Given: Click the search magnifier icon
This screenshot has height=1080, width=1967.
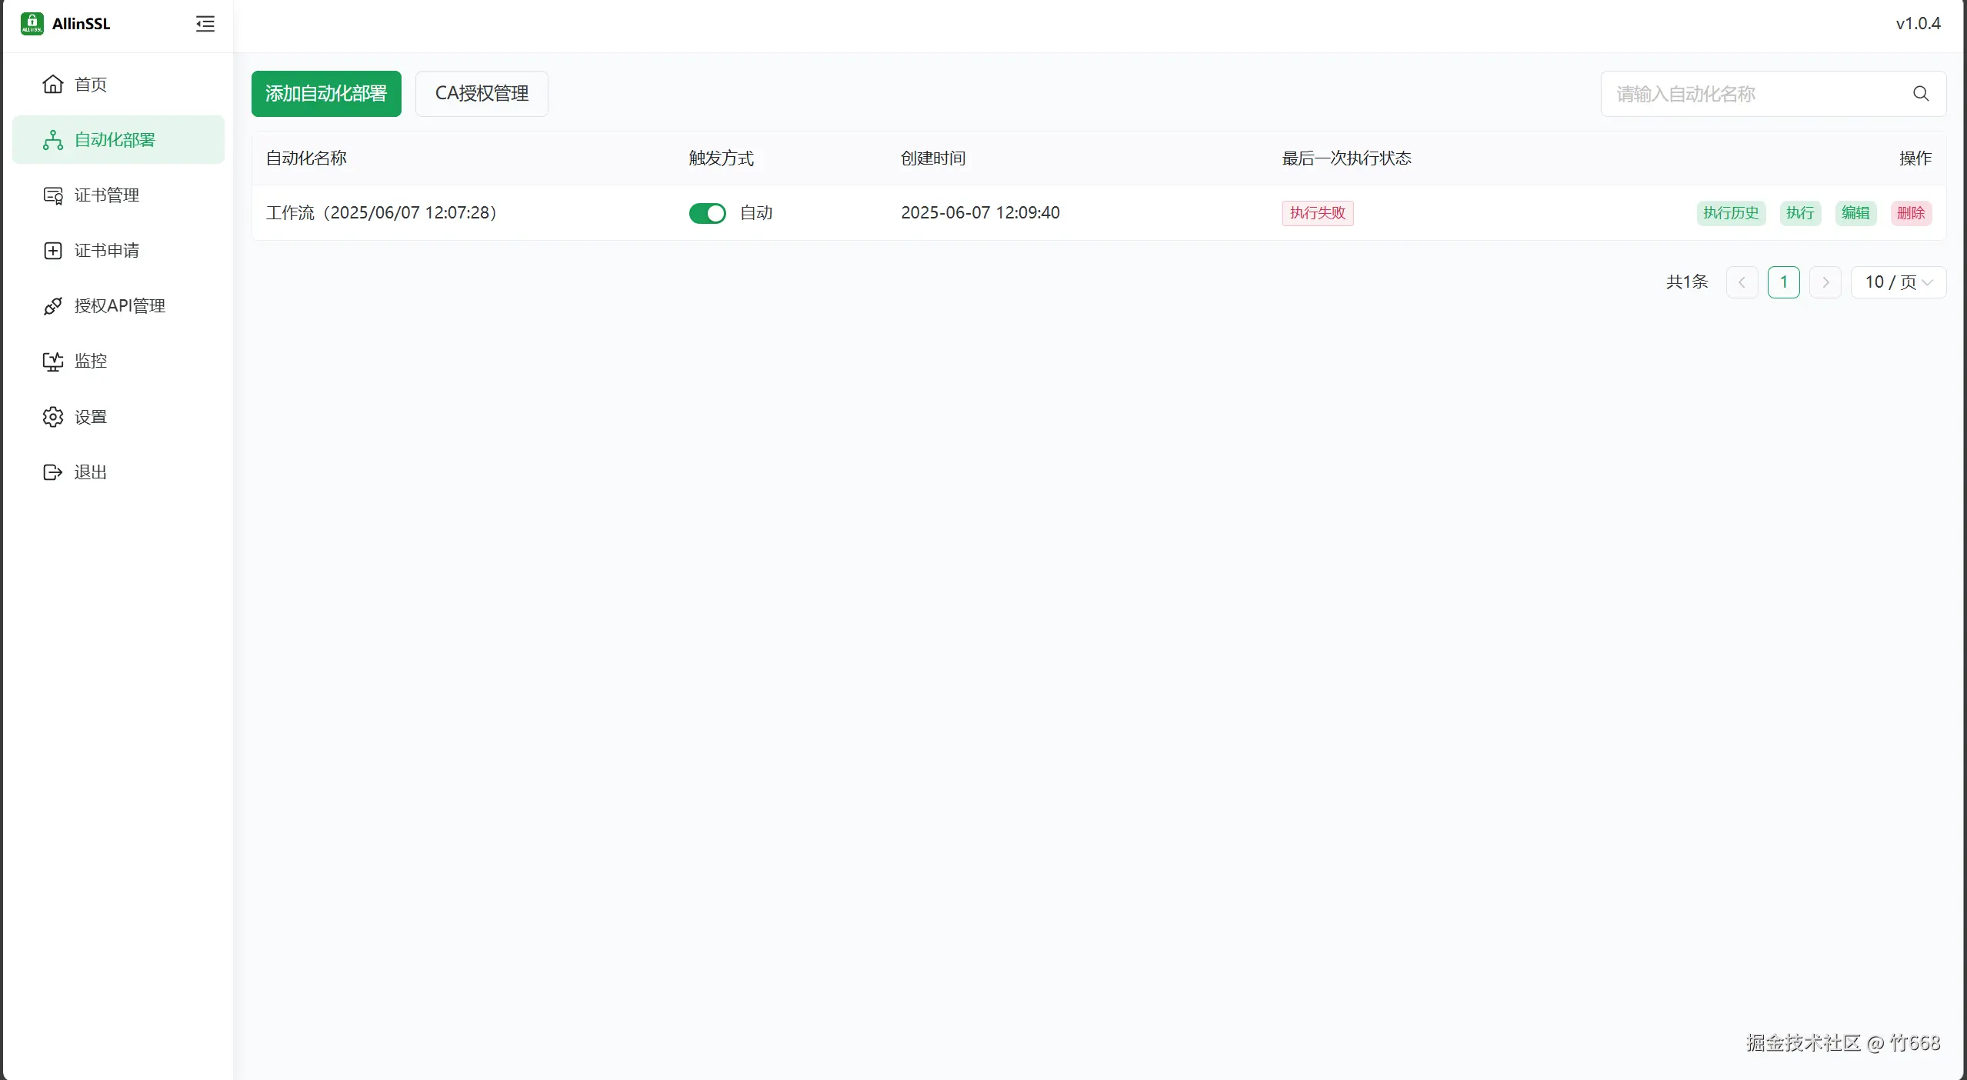Looking at the screenshot, I should [1920, 94].
